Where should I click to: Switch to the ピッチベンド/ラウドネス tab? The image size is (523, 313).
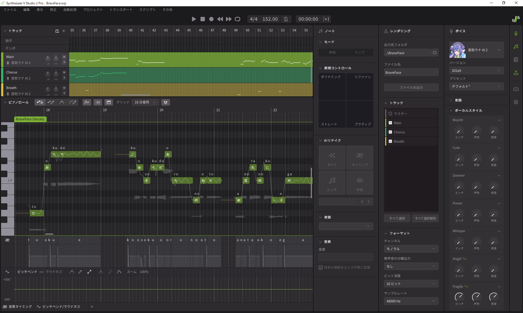tap(59, 306)
